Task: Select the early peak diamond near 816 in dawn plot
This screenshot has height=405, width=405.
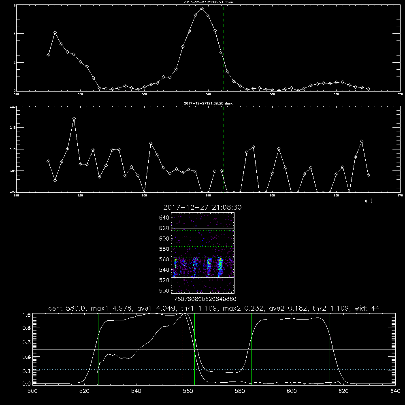Action: click(x=55, y=33)
